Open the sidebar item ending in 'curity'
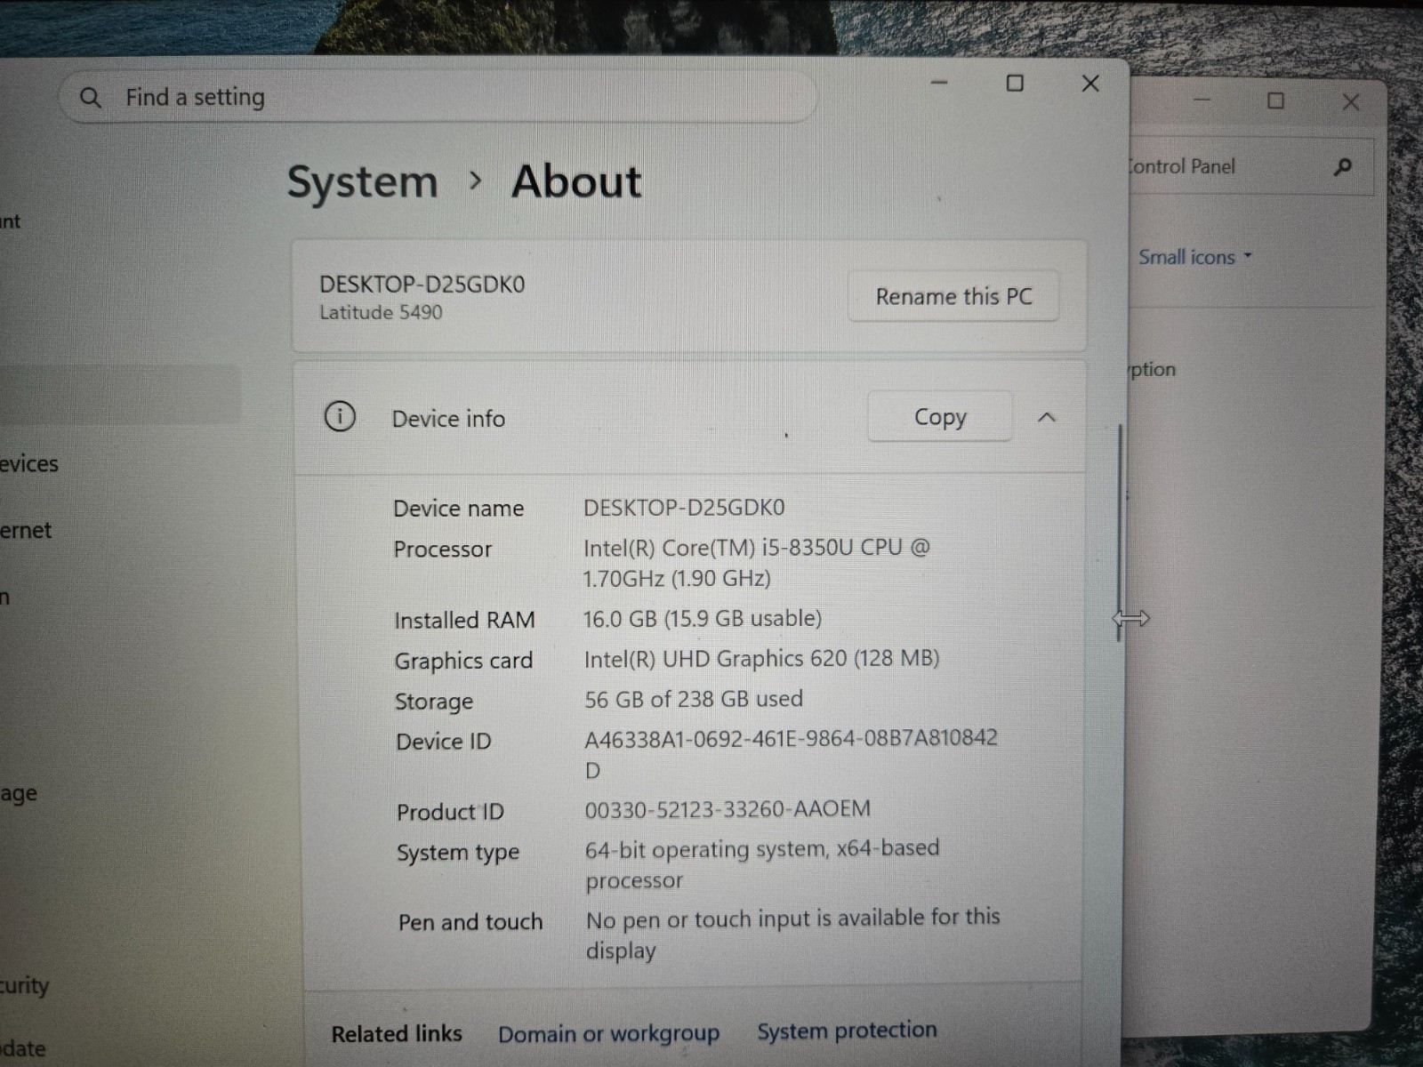This screenshot has height=1067, width=1423. point(24,985)
